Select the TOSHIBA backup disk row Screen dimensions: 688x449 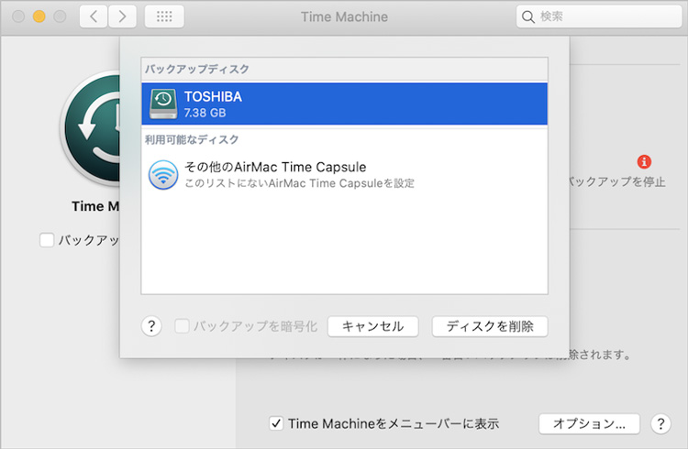tap(344, 104)
